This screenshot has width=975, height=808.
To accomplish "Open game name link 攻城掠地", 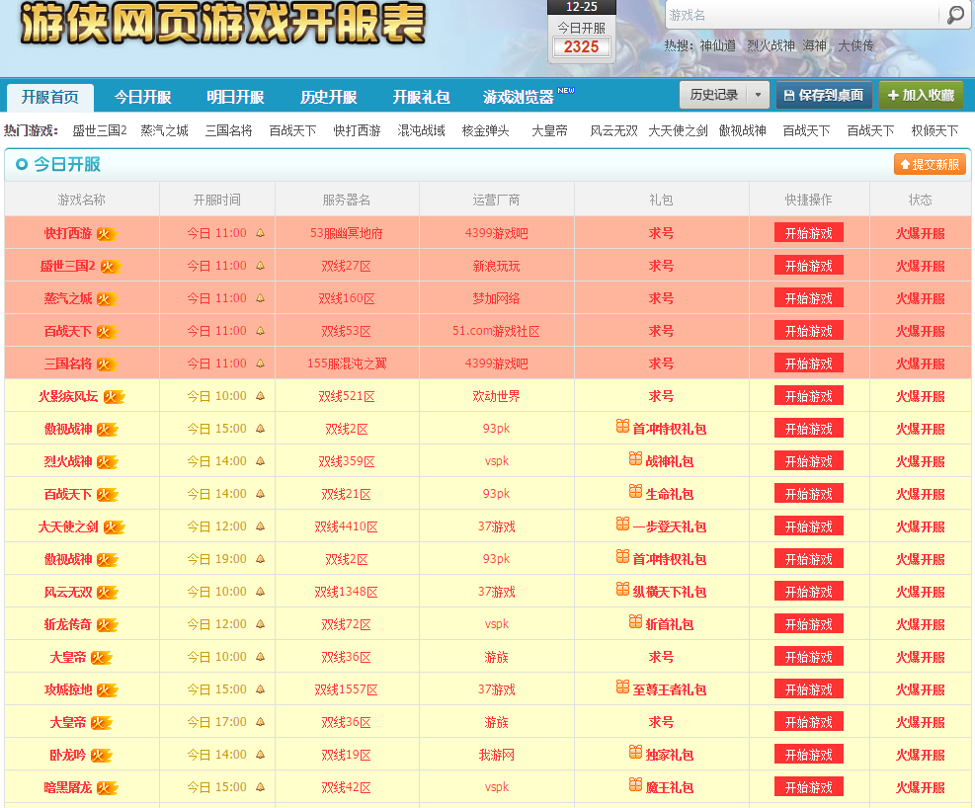I will 68,689.
